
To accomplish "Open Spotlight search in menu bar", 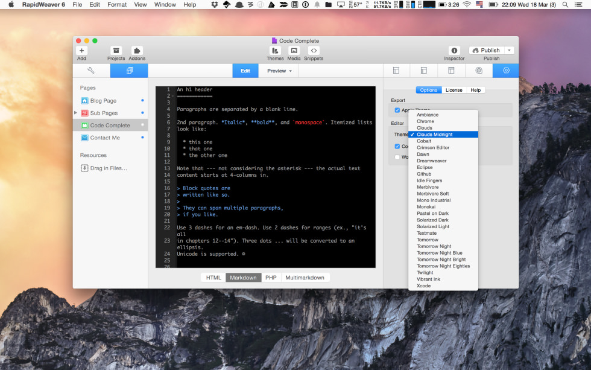I will tap(565, 4).
